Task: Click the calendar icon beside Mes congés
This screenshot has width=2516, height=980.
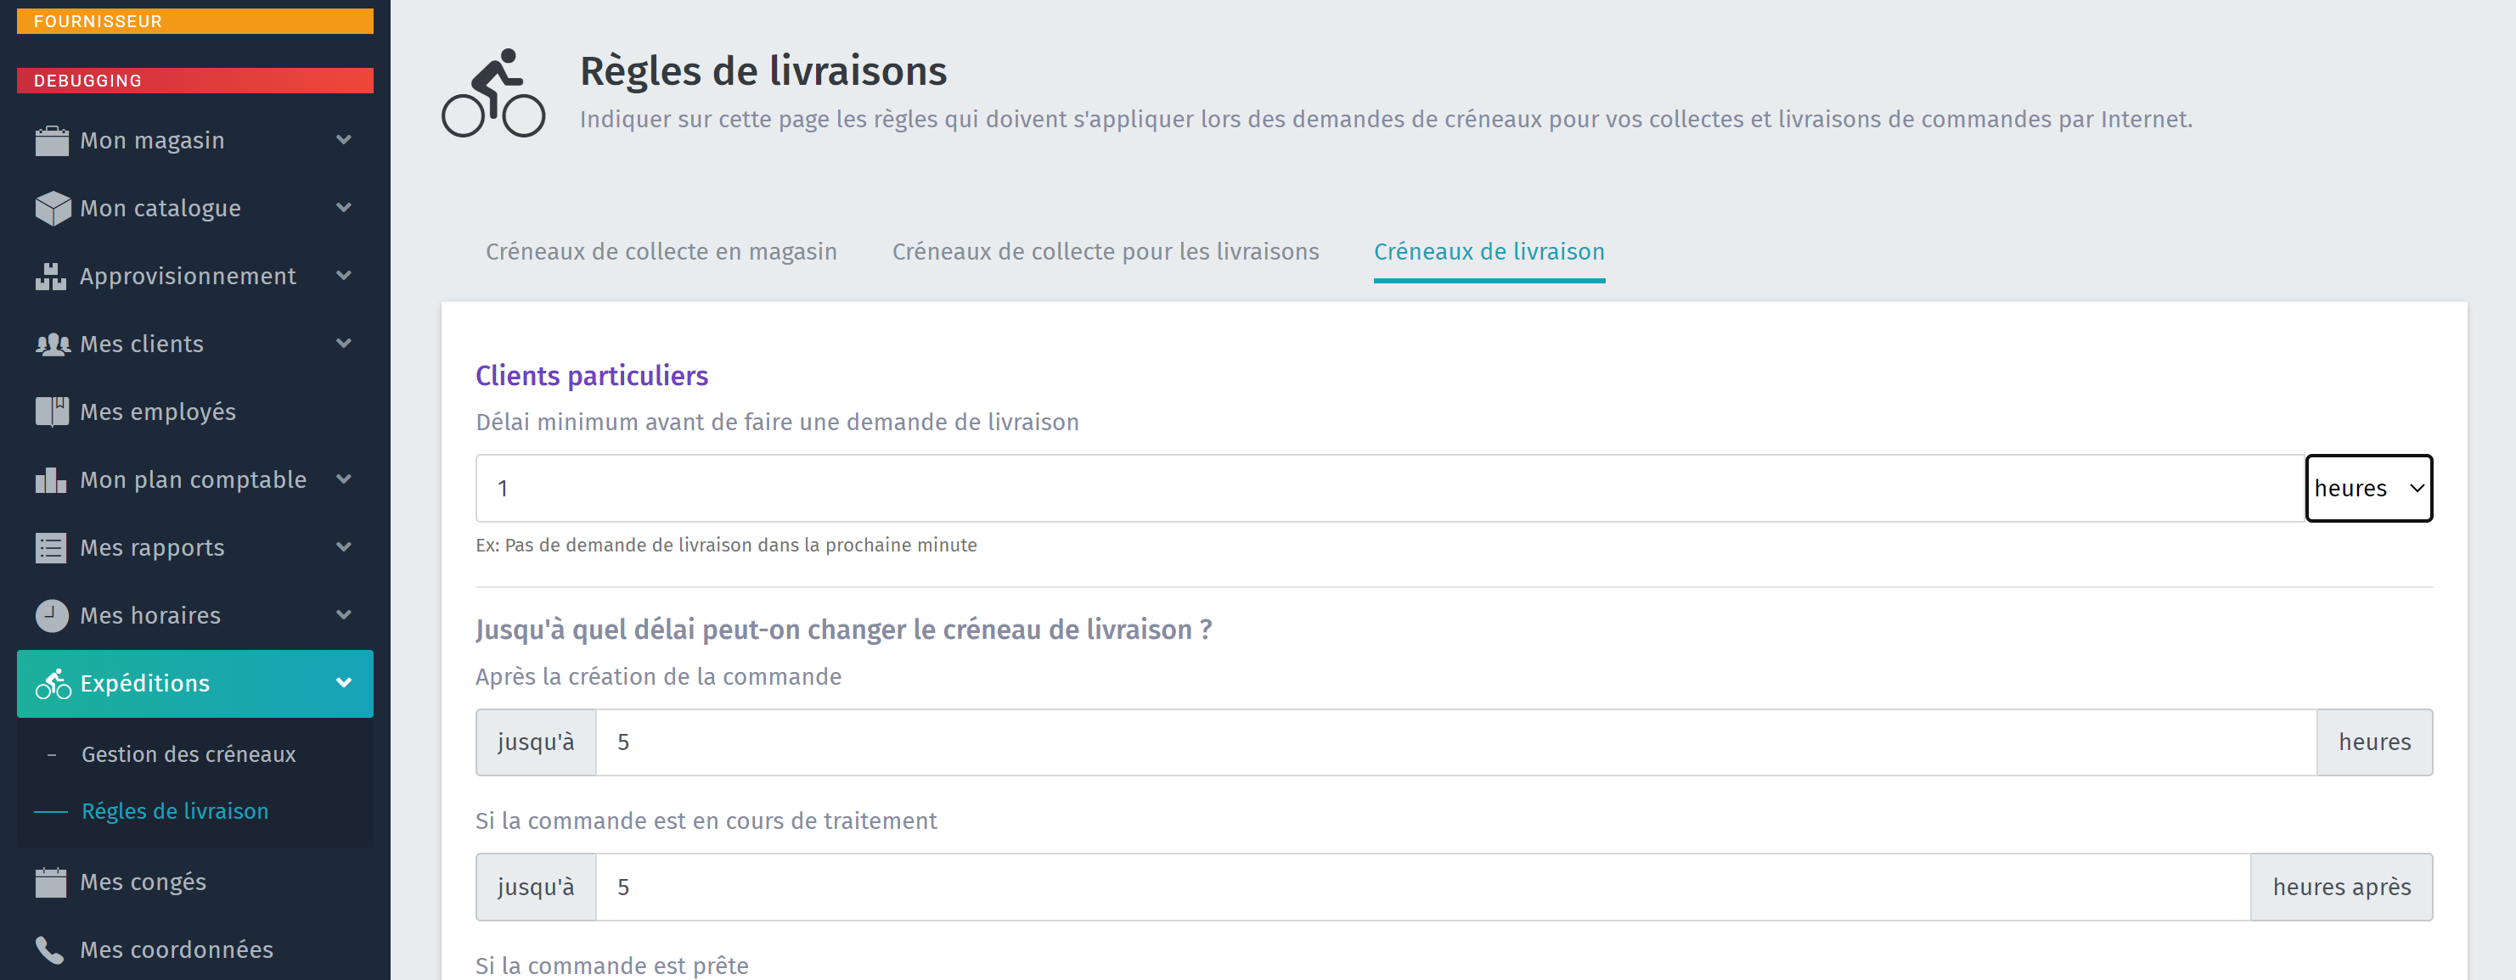Action: pyautogui.click(x=52, y=882)
